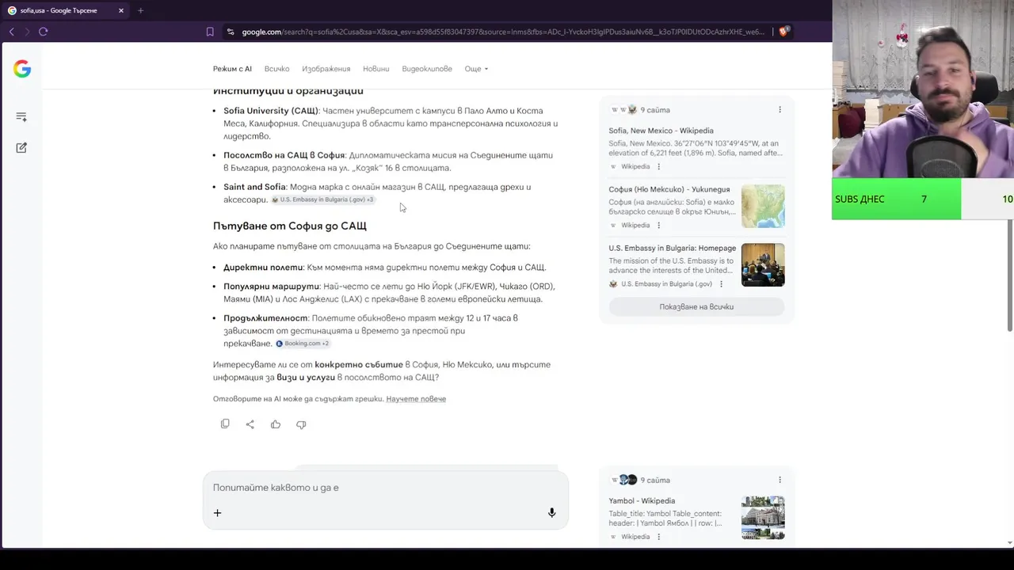The height and width of the screenshot is (570, 1014).
Task: Give thumbs down to the AI answer
Action: [301, 424]
